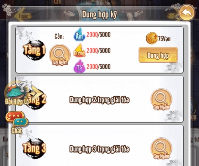Screen dimensions: 199x166
Task: Click the Dung hợp button
Action: [x=158, y=55]
